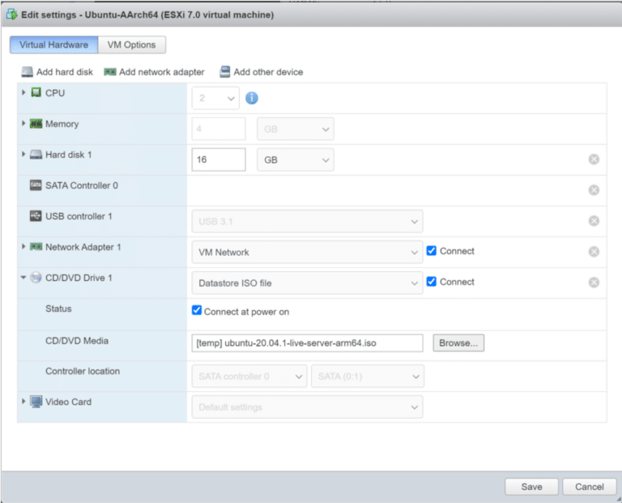Remove USB controller 1 with its X icon
This screenshot has height=503, width=622.
click(594, 221)
